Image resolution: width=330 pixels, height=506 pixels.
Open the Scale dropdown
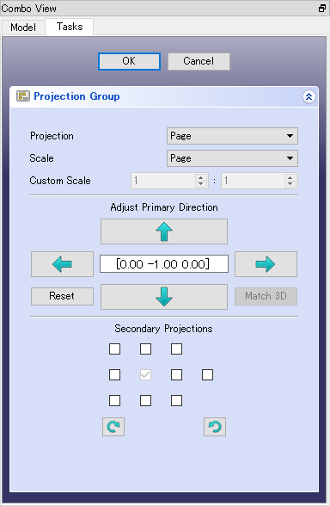[232, 158]
